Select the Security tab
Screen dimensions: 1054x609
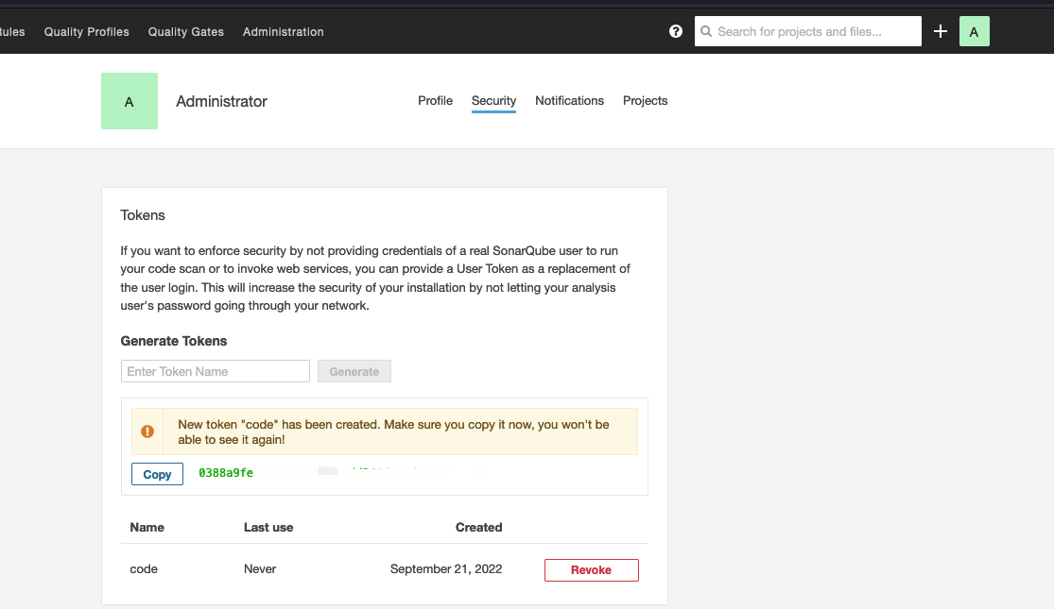pos(493,100)
